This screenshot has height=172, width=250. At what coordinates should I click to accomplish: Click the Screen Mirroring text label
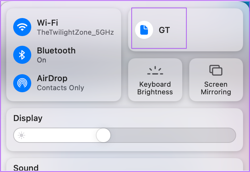tap(216, 88)
